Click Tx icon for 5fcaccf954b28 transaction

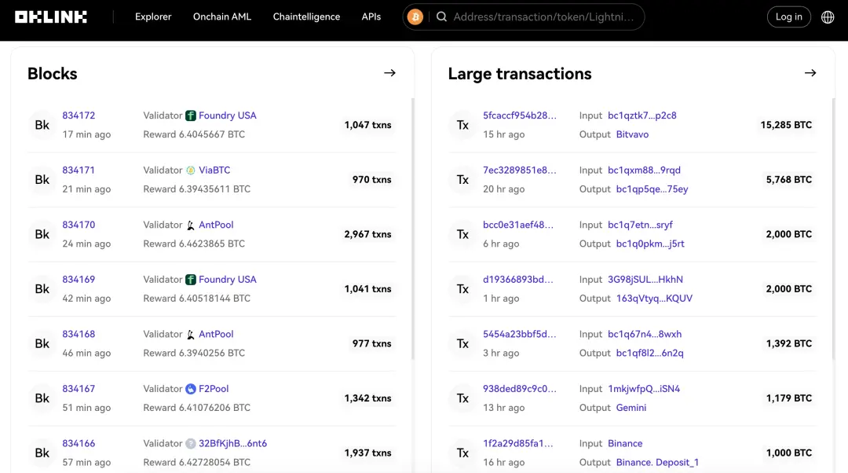click(x=462, y=125)
